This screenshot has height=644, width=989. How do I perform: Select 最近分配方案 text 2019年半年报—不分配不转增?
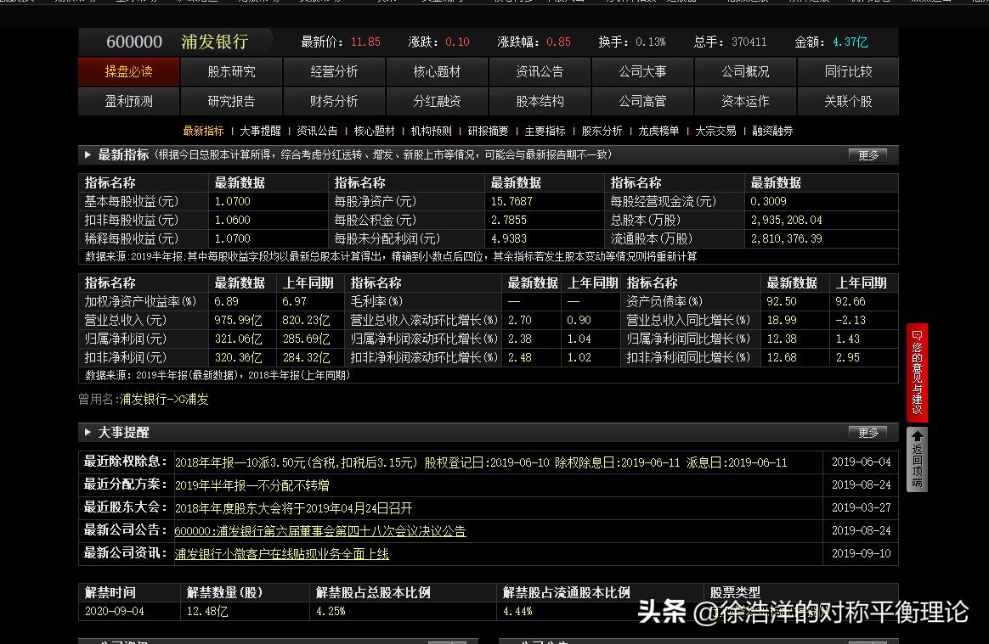click(251, 486)
